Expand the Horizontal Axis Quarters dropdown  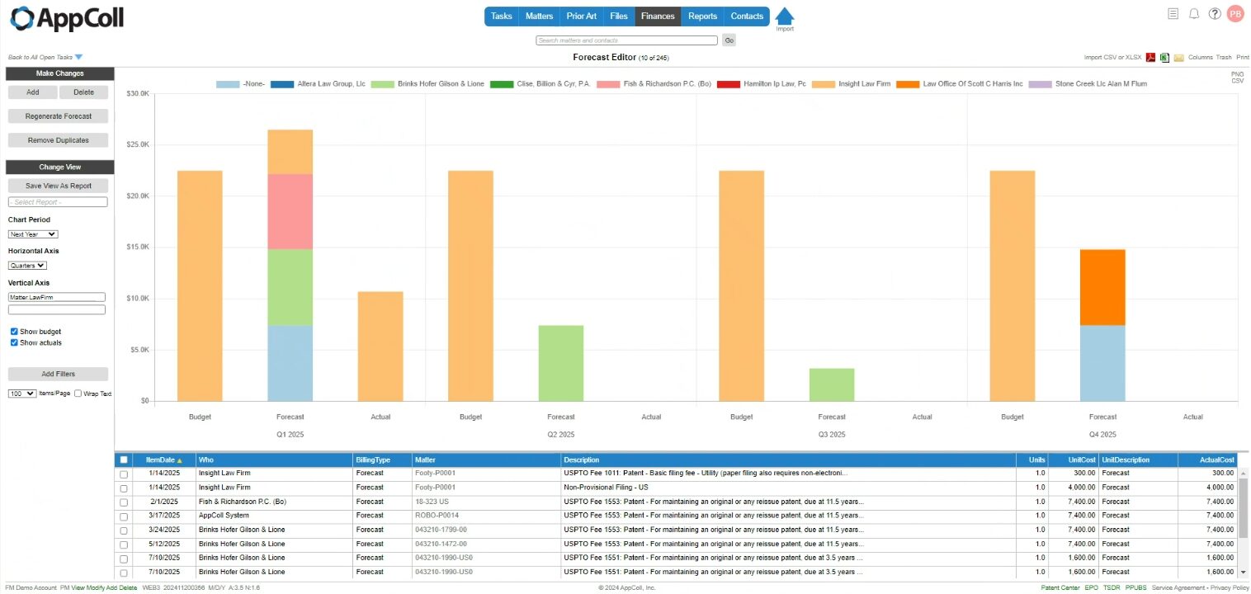tap(27, 266)
